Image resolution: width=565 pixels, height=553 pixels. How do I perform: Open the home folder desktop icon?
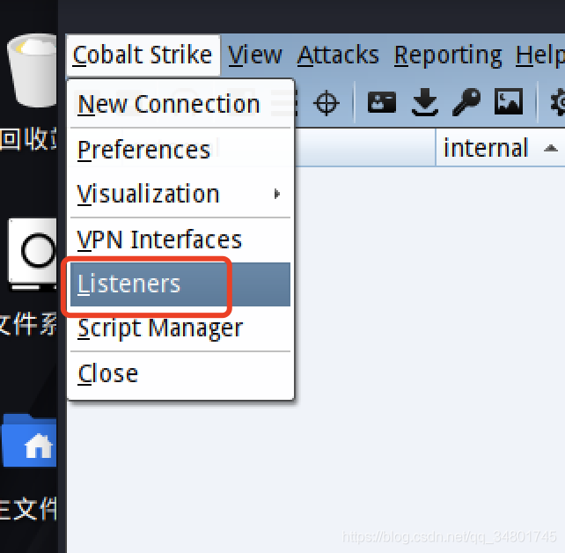point(29,440)
